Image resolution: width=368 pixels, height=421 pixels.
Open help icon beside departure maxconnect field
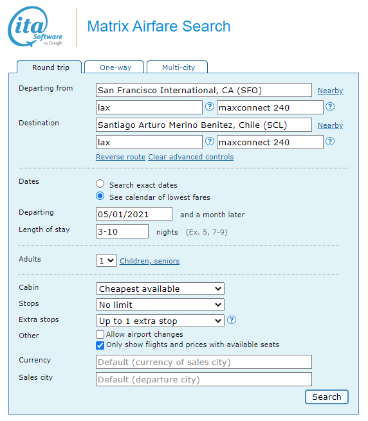[330, 107]
